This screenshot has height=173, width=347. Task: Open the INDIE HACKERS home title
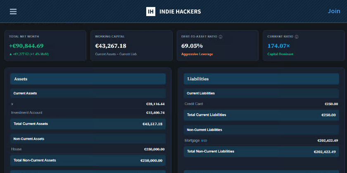180,12
